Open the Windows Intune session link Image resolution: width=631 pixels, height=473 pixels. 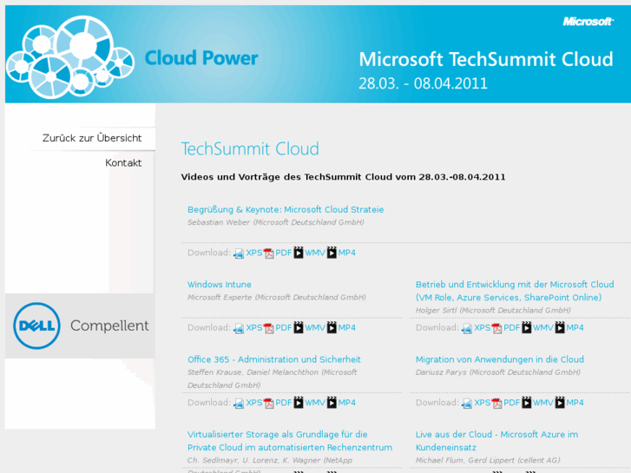coord(220,285)
